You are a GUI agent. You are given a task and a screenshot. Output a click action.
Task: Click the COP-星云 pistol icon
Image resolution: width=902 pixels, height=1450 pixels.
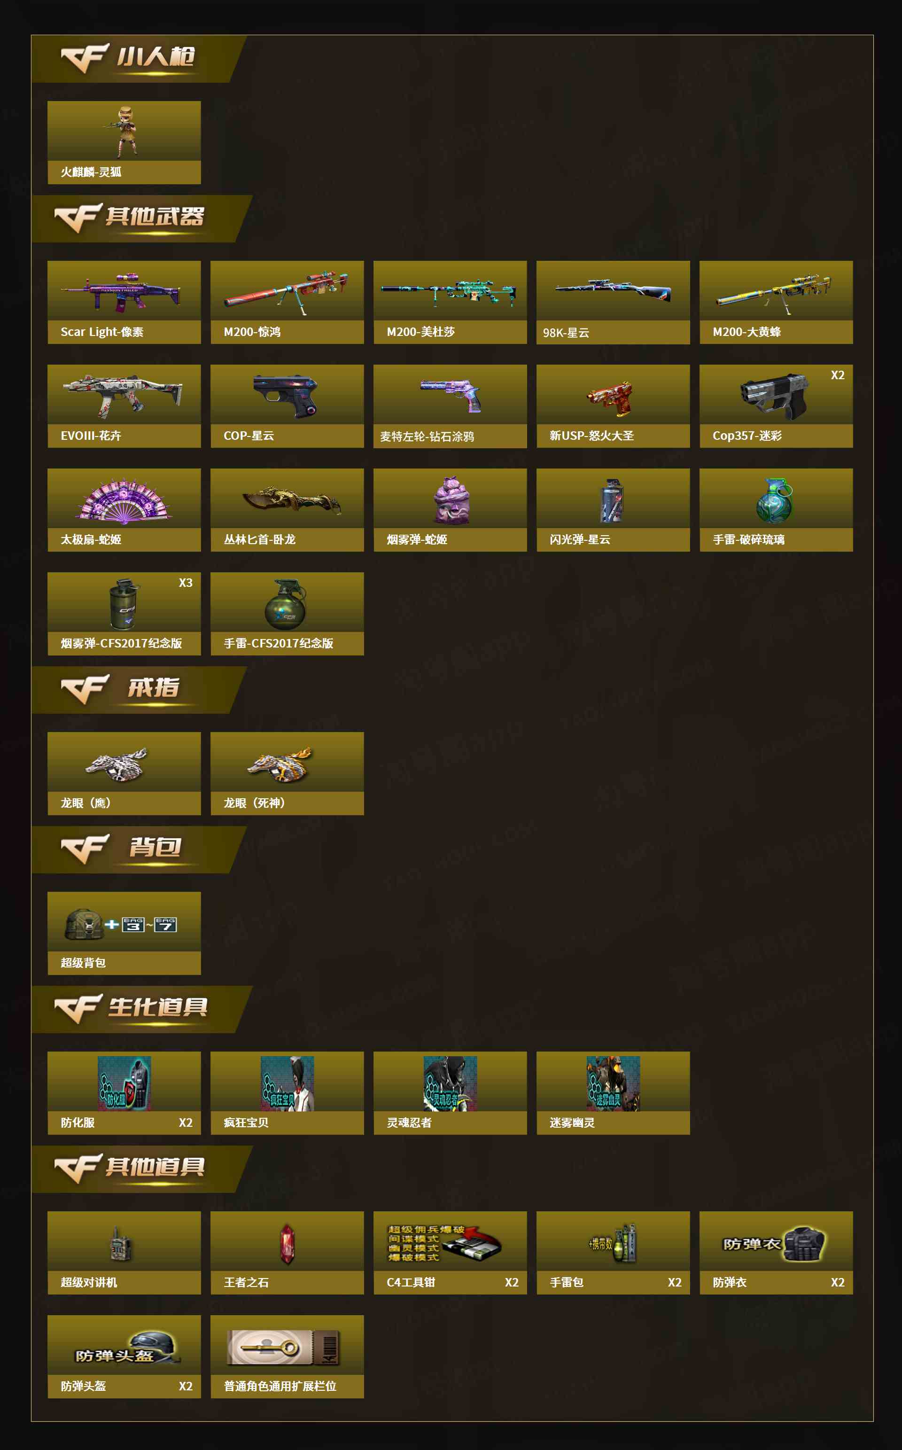(285, 395)
